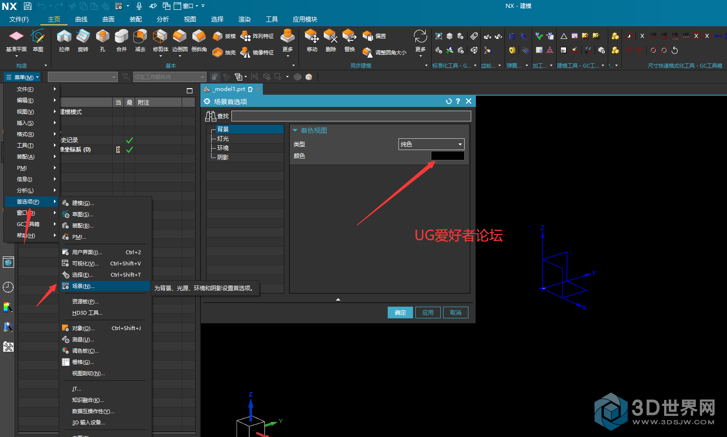Viewport: 727px width, 437px height.
Task: Click the 应用 button
Action: (428, 313)
